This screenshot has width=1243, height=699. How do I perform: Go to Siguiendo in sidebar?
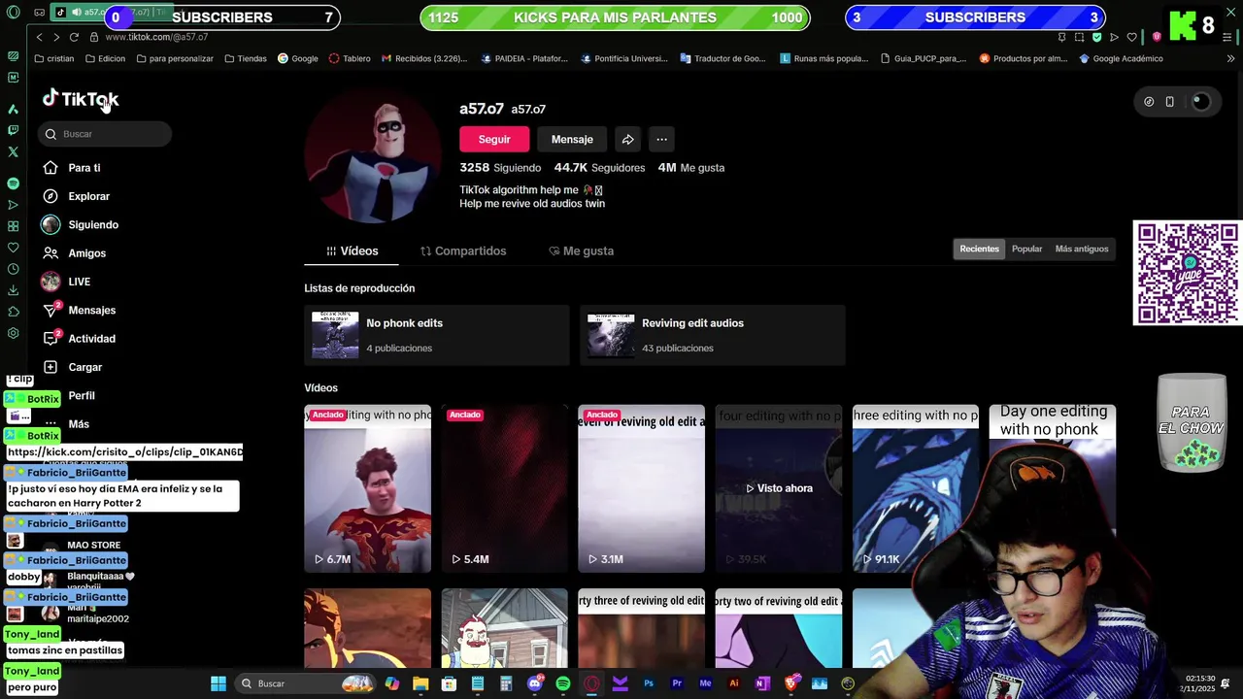click(80, 224)
